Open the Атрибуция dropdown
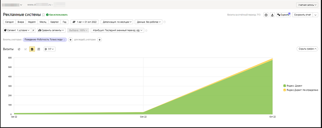 (x=117, y=30)
